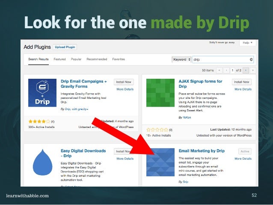273x205 pixels.
Task: Install AJAX Signup forms for Drip
Action: (242, 82)
